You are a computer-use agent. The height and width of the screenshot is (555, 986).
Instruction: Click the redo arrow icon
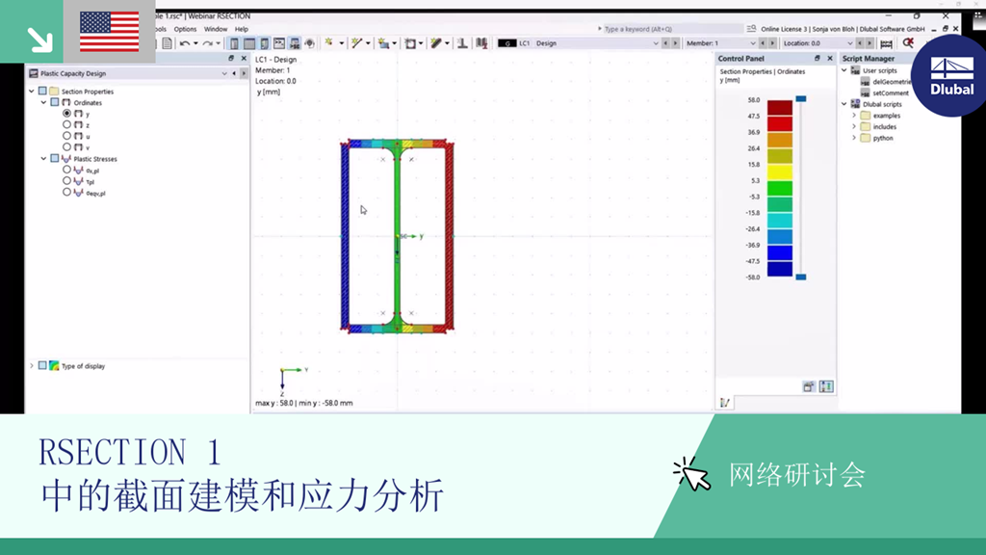[x=208, y=43]
